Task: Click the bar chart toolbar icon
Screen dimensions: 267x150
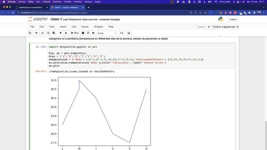Action: coord(128,33)
